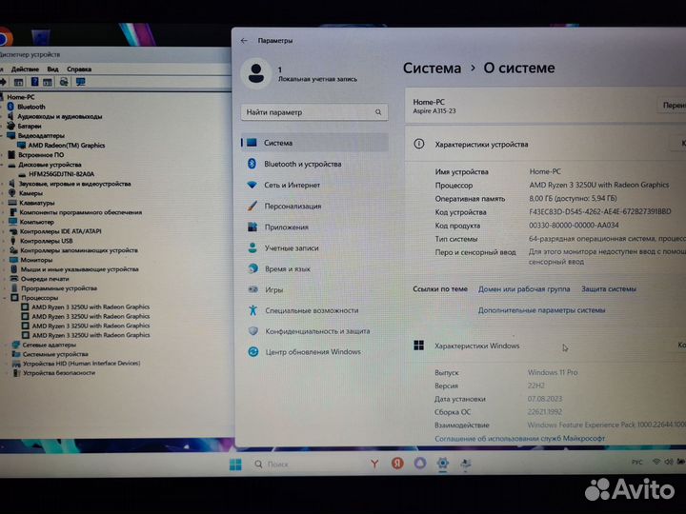Select the Home-PC root tree node

click(21, 97)
